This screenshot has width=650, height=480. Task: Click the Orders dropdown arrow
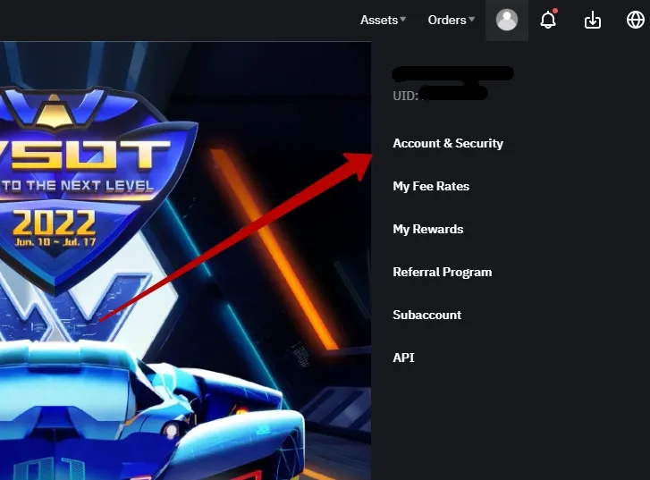[471, 19]
